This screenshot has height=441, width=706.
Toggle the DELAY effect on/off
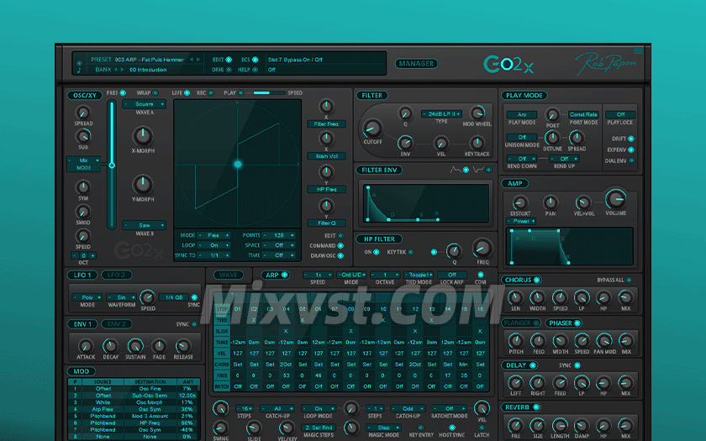[x=533, y=365]
